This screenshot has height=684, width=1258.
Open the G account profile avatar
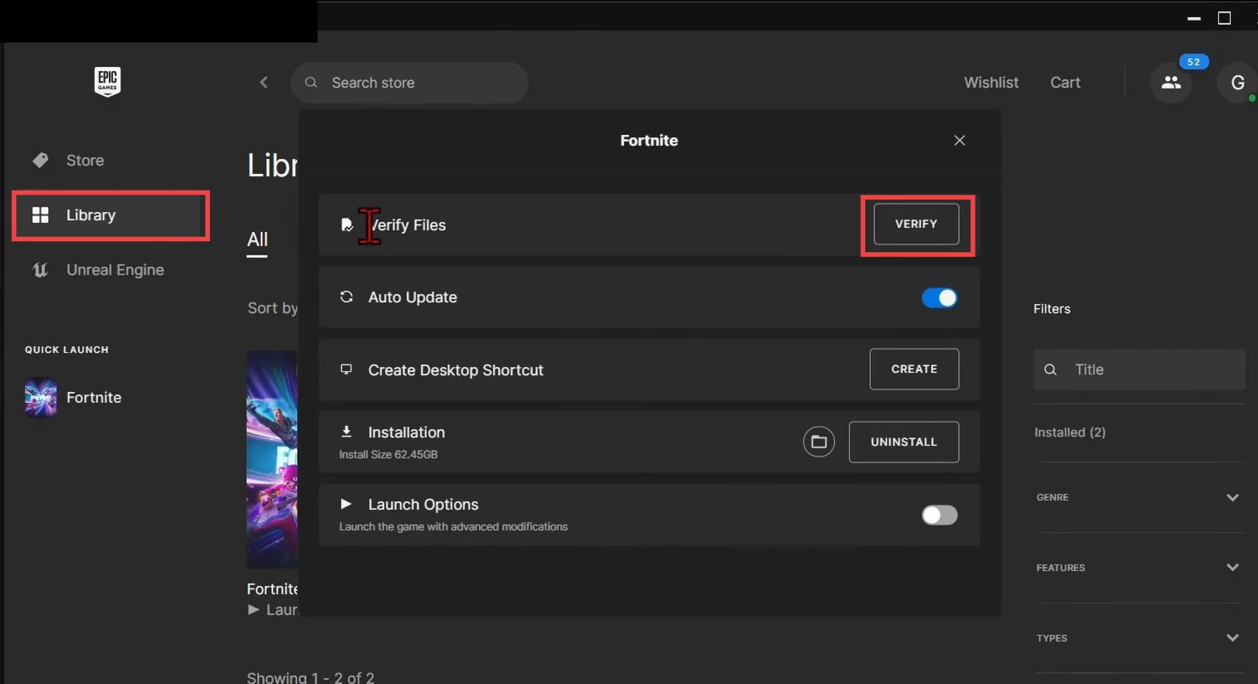tap(1237, 82)
